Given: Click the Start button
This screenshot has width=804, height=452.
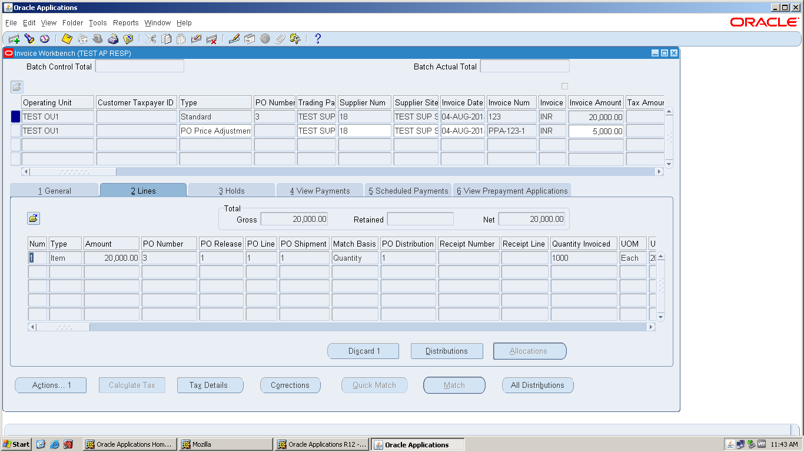Looking at the screenshot, I should [16, 444].
